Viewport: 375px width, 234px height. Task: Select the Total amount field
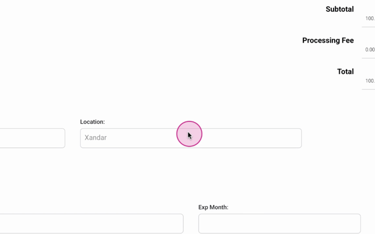tap(369, 81)
